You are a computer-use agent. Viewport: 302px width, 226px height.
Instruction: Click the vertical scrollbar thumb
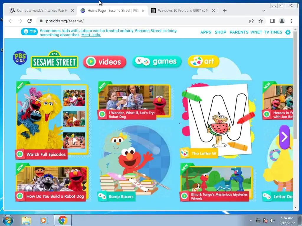(295, 85)
